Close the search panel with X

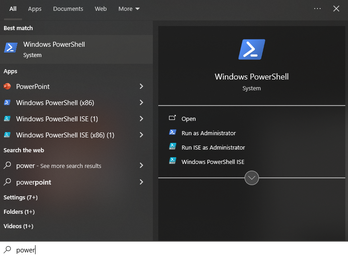[336, 9]
